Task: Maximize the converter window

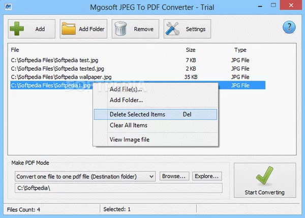Action: (273, 5)
